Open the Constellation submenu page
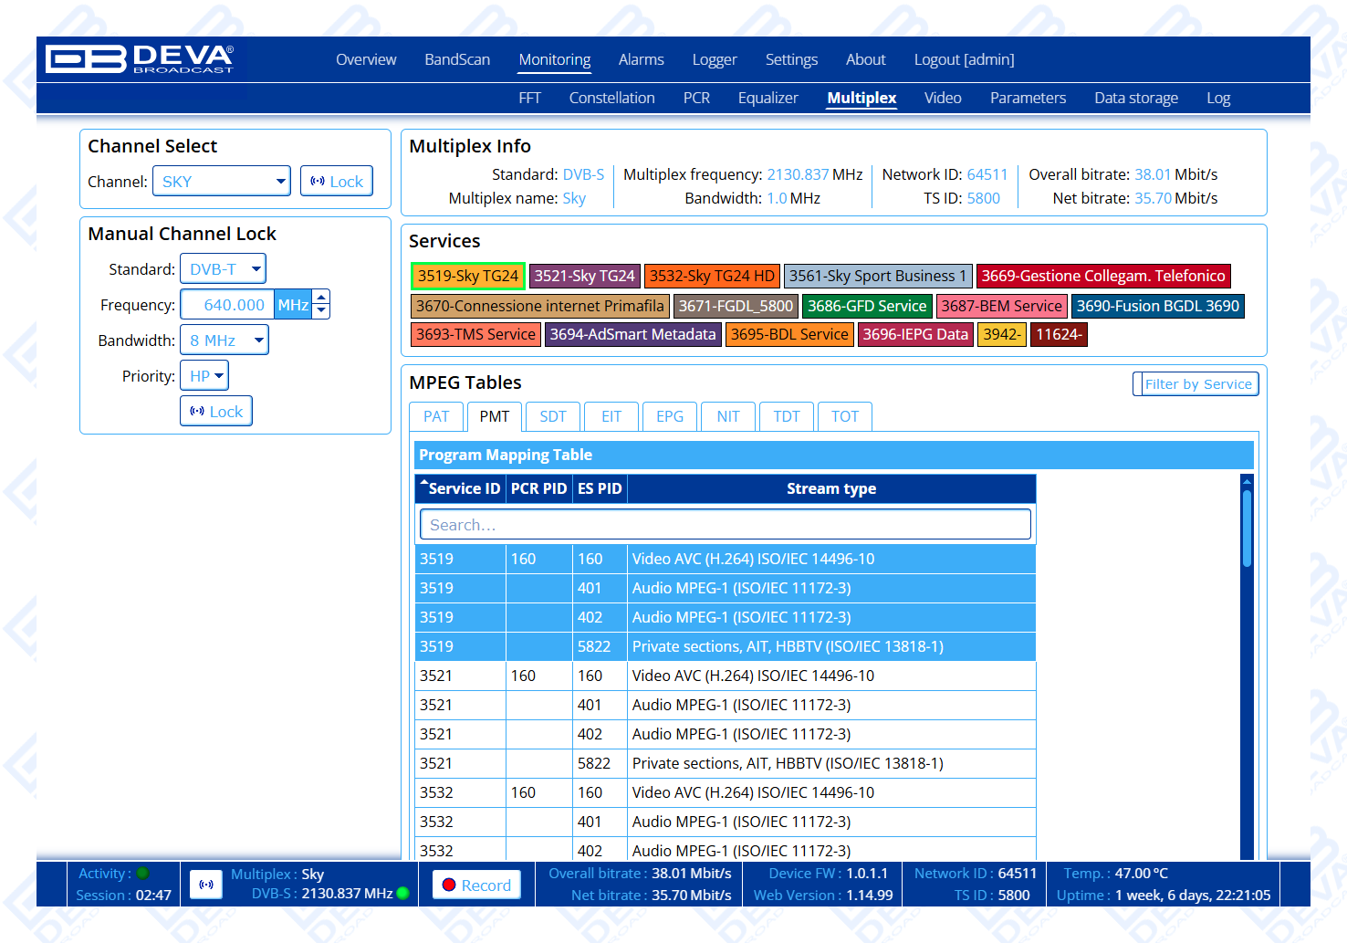 611,98
